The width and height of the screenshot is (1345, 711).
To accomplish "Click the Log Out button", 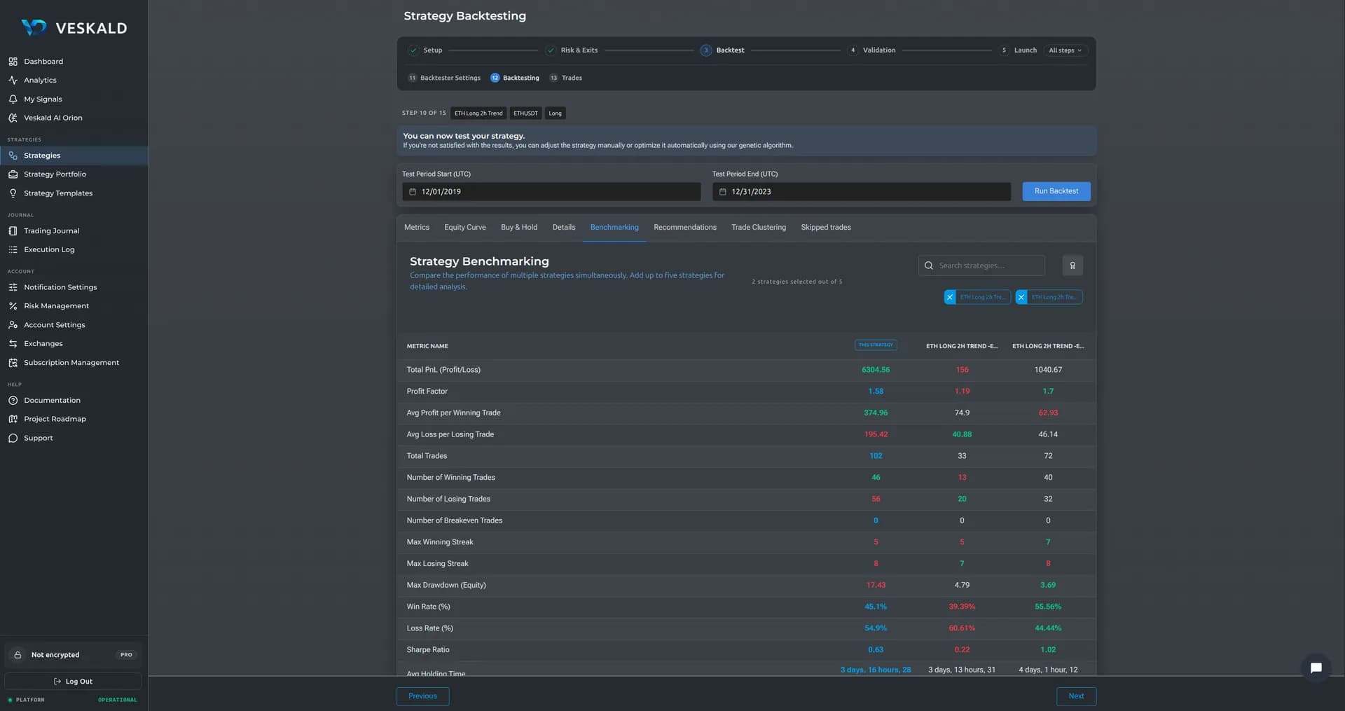I will point(73,682).
